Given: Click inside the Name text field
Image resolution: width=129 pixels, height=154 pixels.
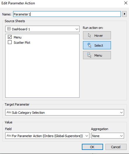Looking at the screenshot, I should [67, 14].
